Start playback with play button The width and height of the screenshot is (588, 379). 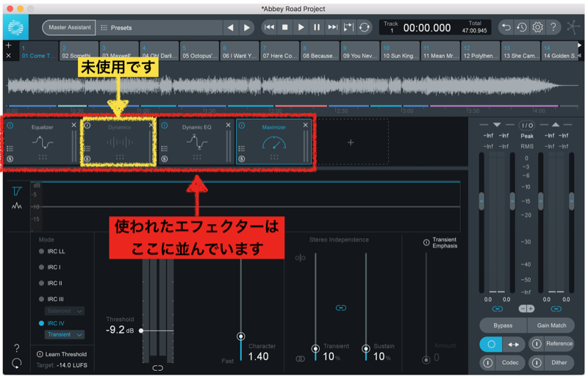coord(301,27)
